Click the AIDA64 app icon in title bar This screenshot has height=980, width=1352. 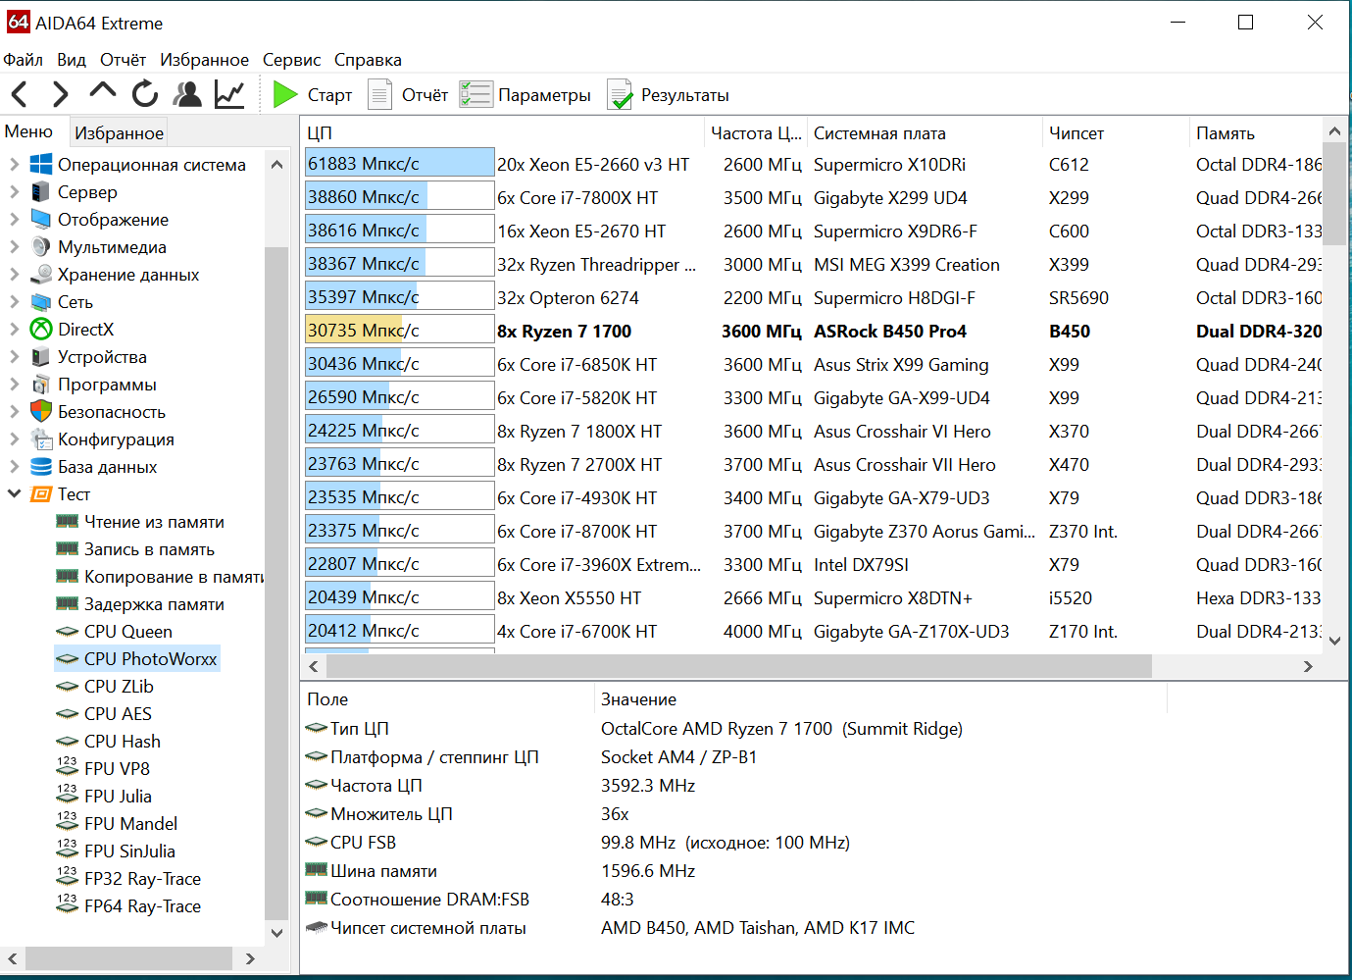pyautogui.click(x=19, y=22)
